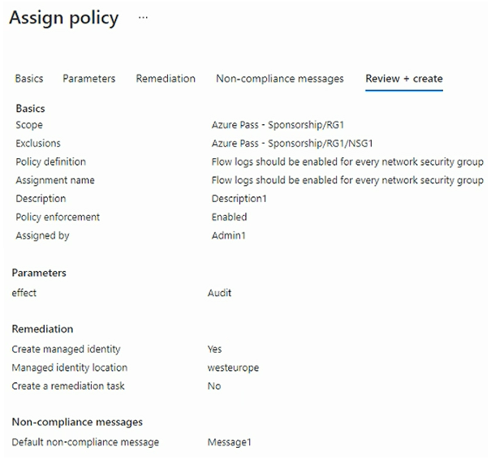The height and width of the screenshot is (460, 491).
Task: Select the Non-compliance messages tab
Action: point(280,79)
